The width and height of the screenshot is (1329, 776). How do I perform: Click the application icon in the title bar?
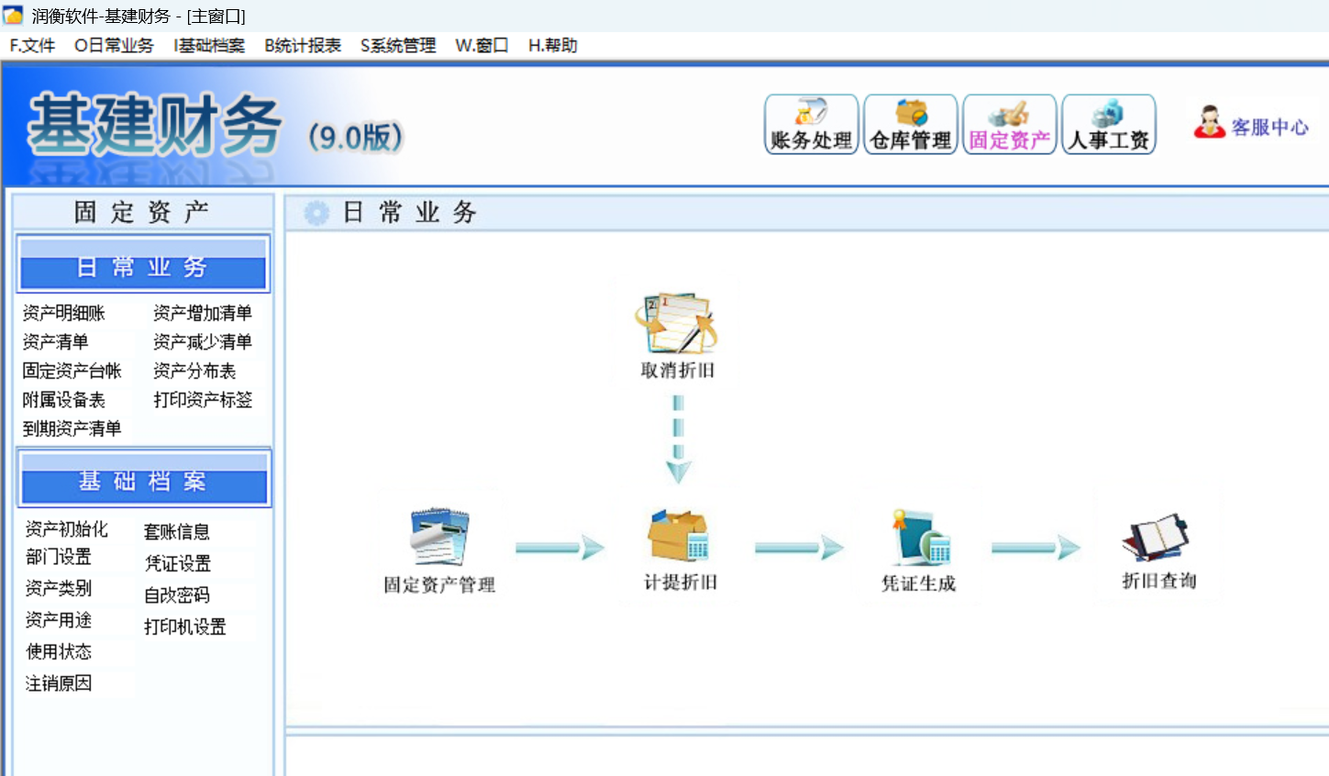(13, 16)
